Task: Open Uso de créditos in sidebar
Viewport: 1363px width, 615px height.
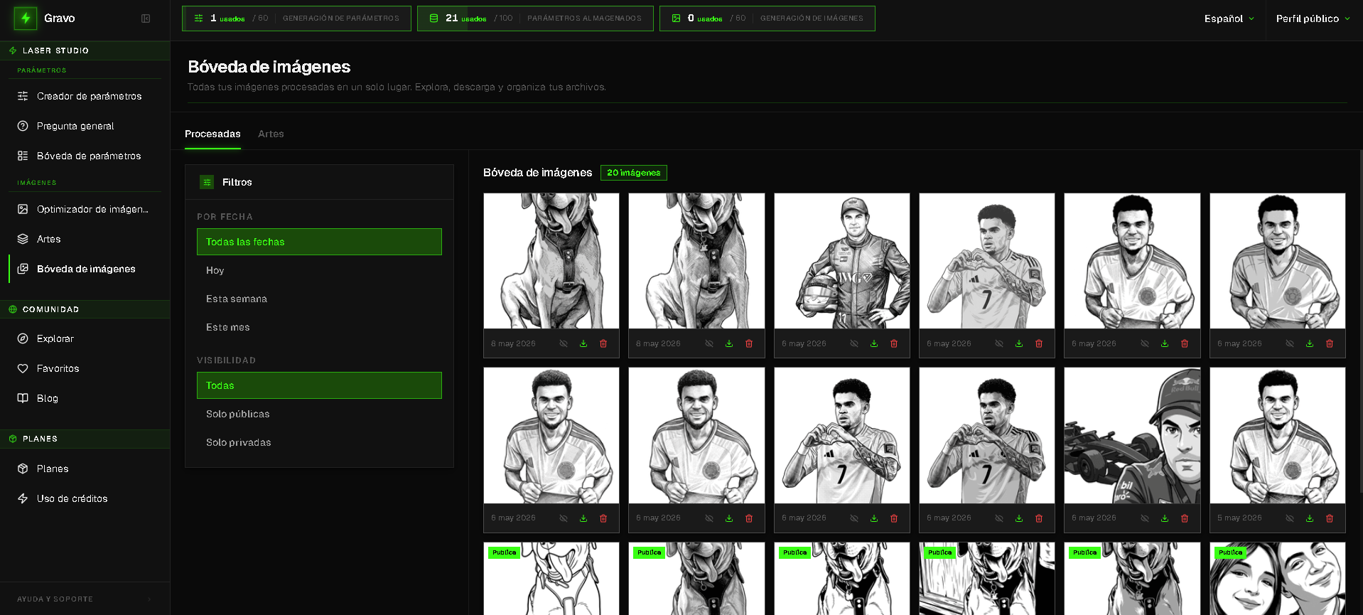Action: (85, 498)
